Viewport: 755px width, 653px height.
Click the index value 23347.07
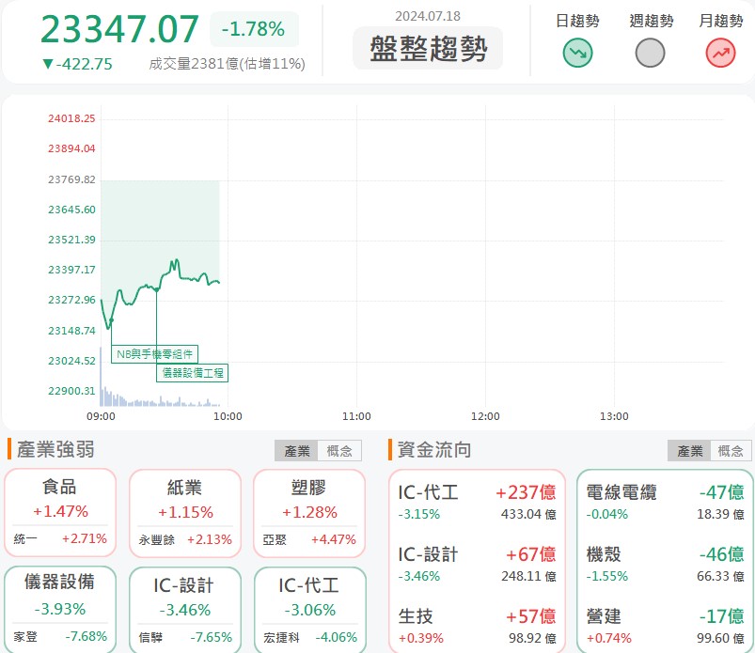pos(119,29)
